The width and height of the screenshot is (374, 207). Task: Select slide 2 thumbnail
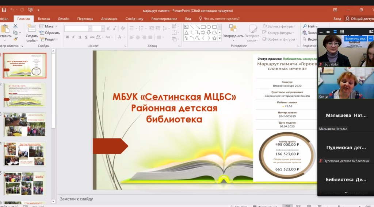[x=24, y=95]
